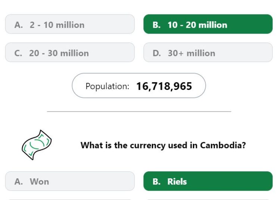This screenshot has width=280, height=200.
Task: Pick the highlighted Riels answer
Action: pos(208,181)
